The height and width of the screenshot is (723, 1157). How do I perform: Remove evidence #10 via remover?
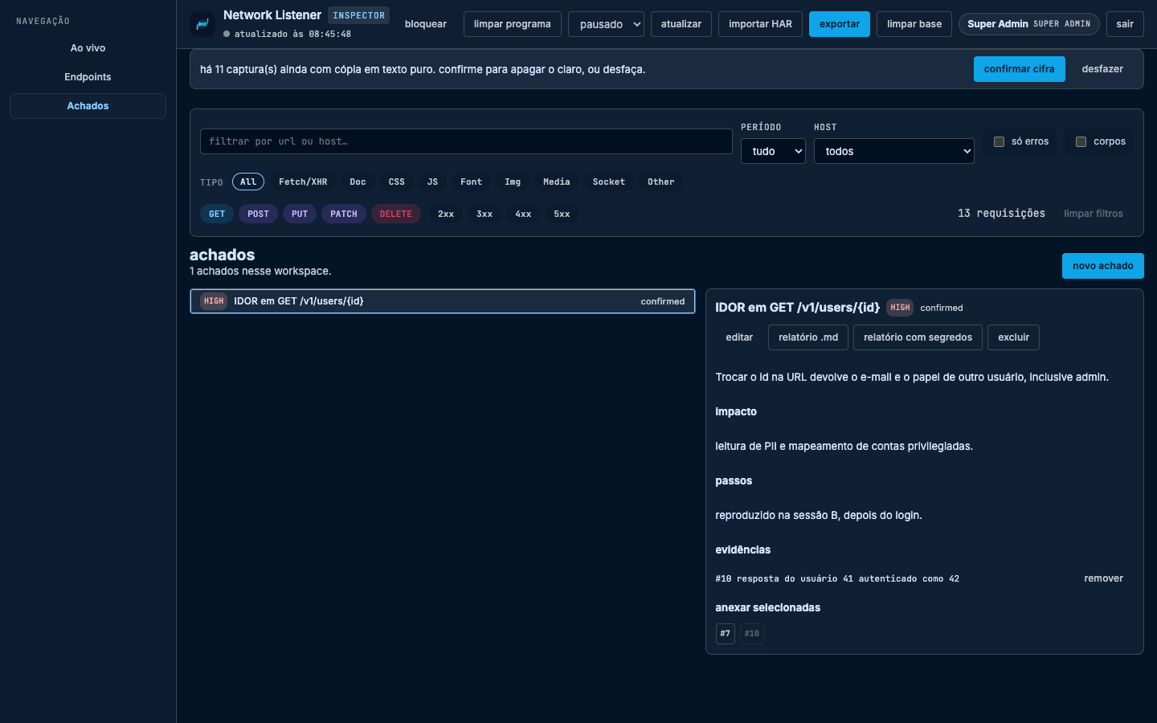[x=1103, y=578]
